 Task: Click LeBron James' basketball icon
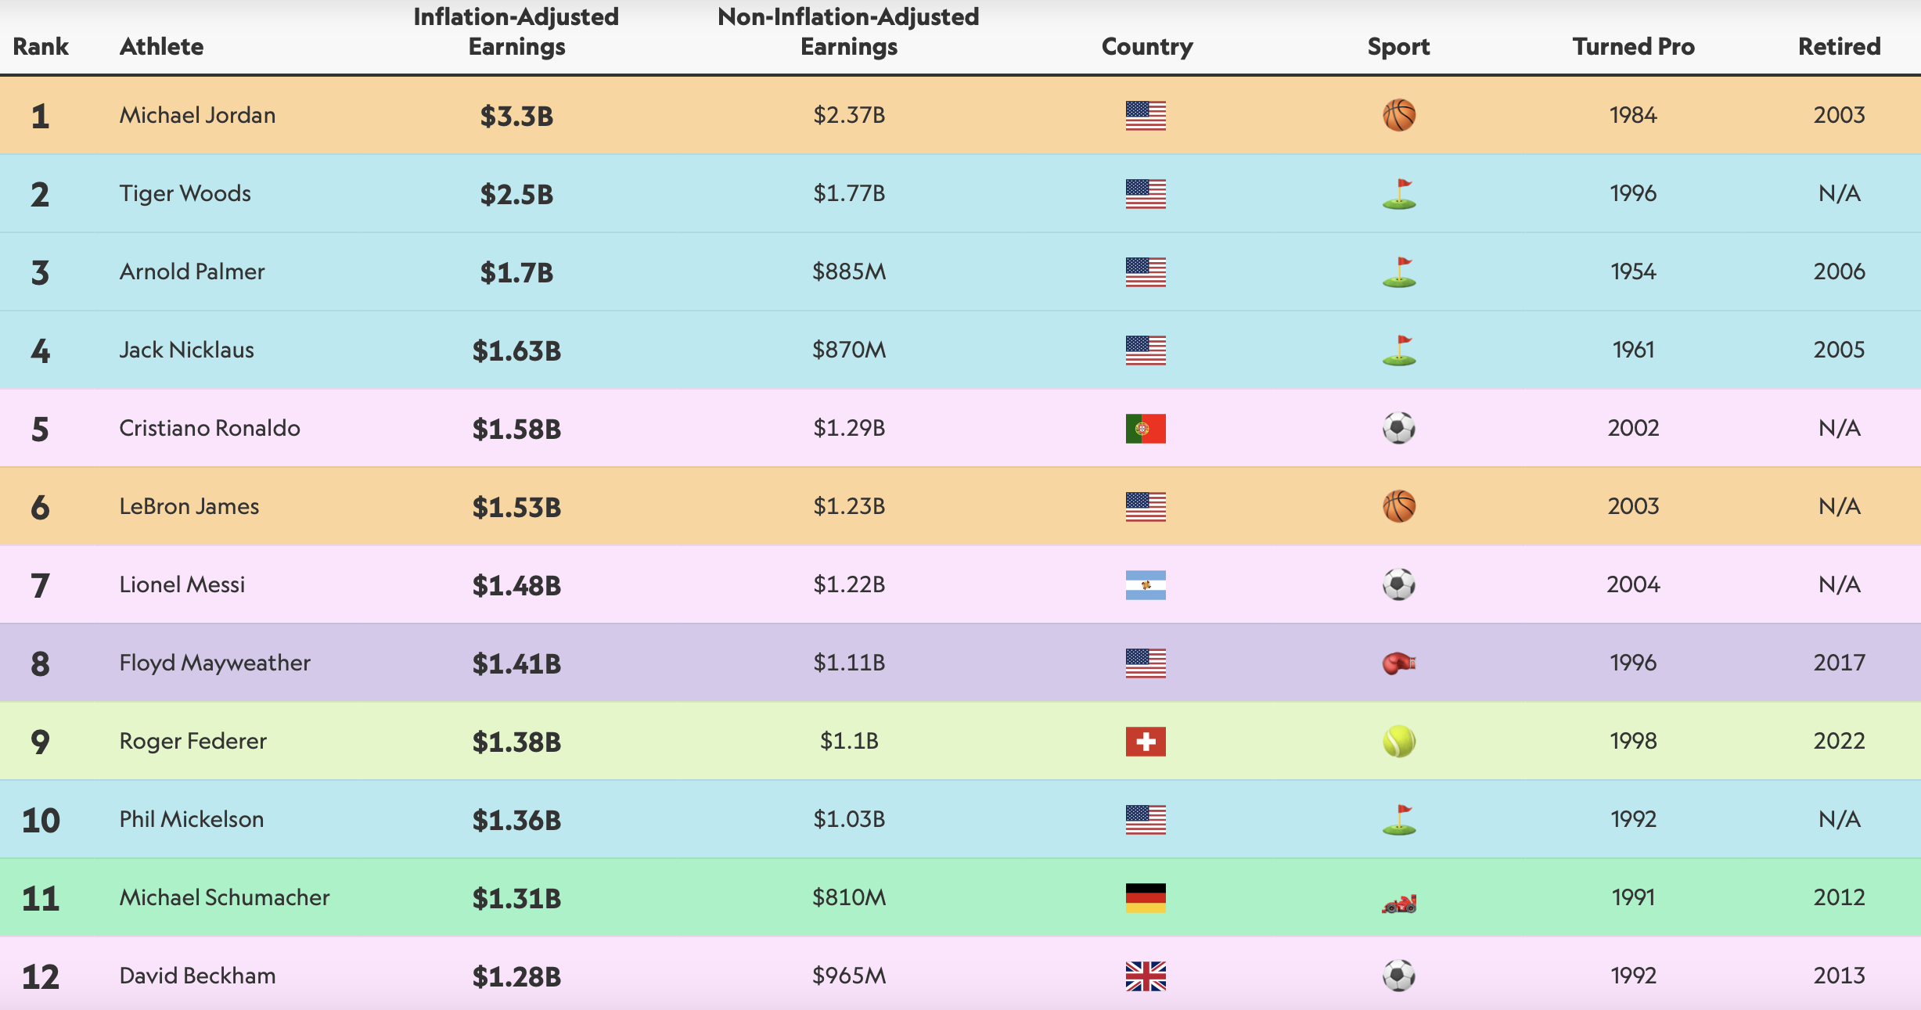[x=1398, y=507]
